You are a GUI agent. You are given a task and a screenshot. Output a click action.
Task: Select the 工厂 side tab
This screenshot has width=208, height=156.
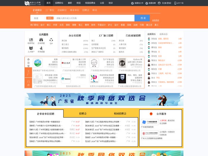[x=28, y=73]
